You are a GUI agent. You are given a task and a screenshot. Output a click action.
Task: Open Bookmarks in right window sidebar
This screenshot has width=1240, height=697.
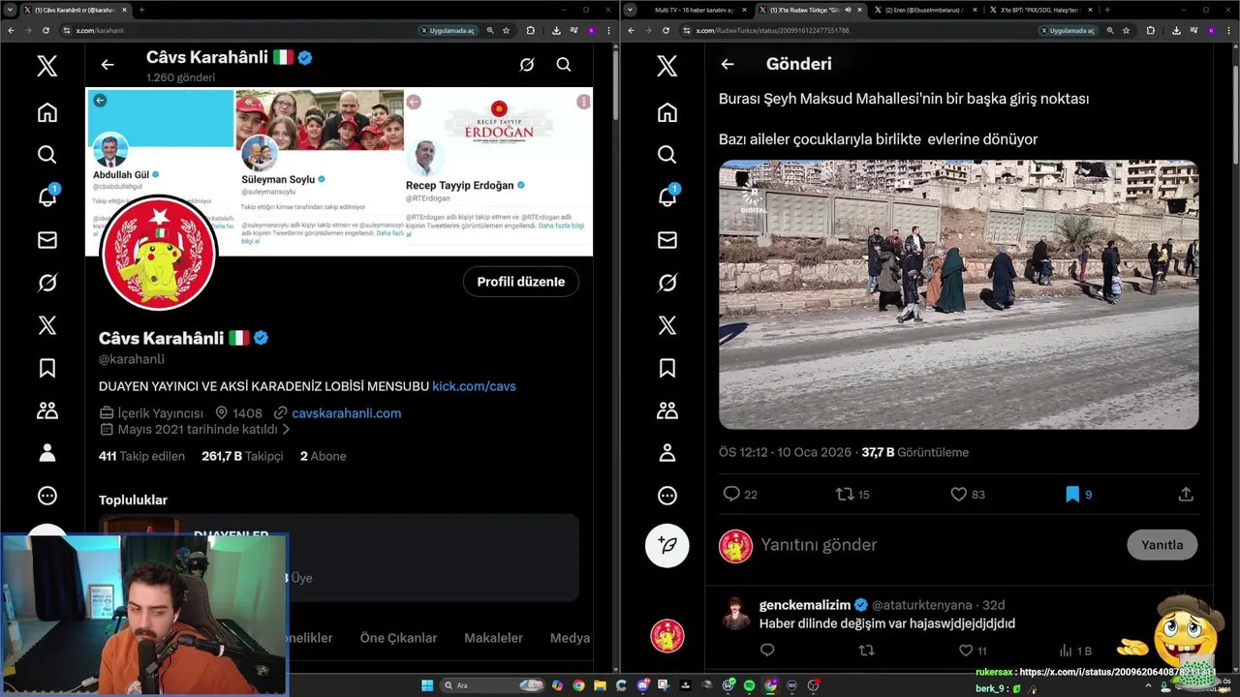pos(666,368)
